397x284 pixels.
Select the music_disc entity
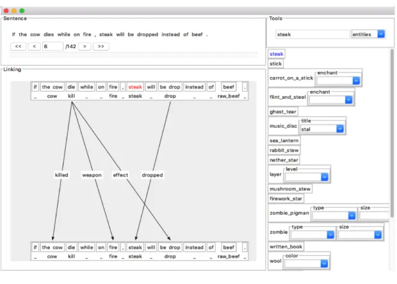283,126
